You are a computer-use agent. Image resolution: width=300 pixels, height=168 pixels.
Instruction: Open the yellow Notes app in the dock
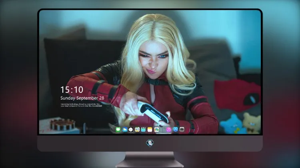150,130
